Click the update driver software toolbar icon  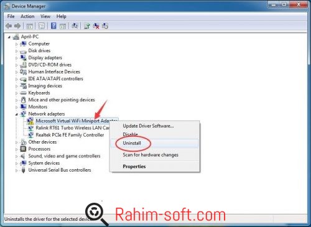(x=87, y=26)
